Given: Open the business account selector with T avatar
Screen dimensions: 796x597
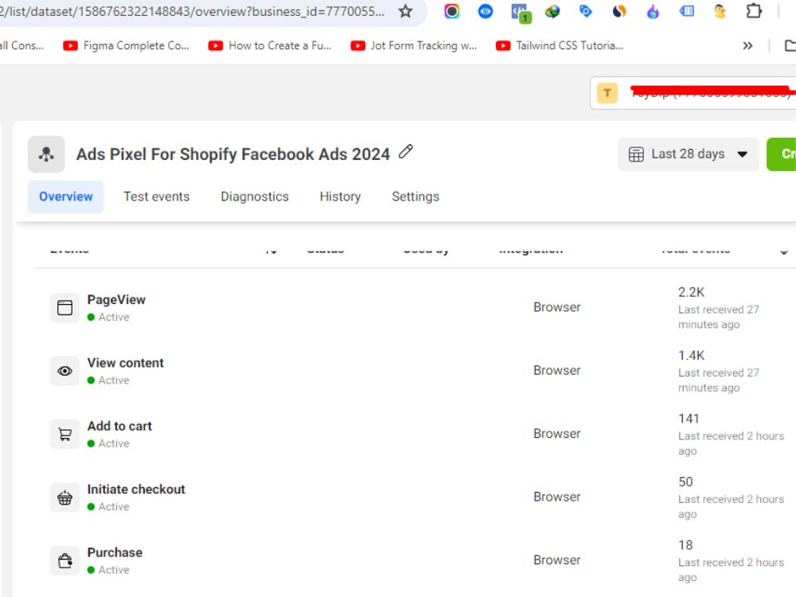Looking at the screenshot, I should point(693,93).
